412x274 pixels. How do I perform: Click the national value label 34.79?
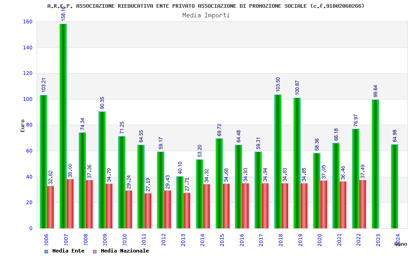point(109,175)
